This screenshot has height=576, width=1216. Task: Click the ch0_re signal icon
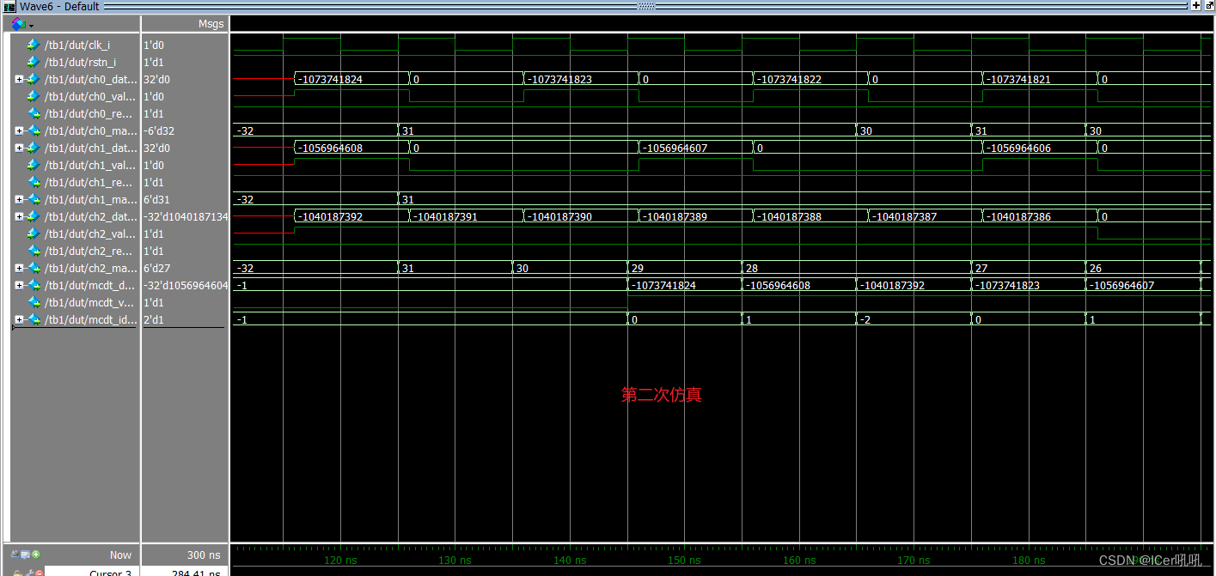34,113
